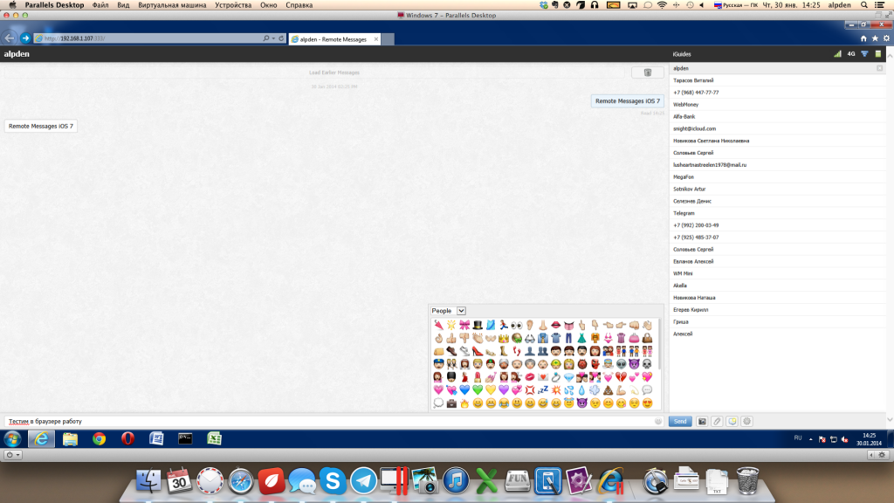Image resolution: width=894 pixels, height=503 pixels.
Task: Insert the green heart emoji
Action: coord(478,390)
